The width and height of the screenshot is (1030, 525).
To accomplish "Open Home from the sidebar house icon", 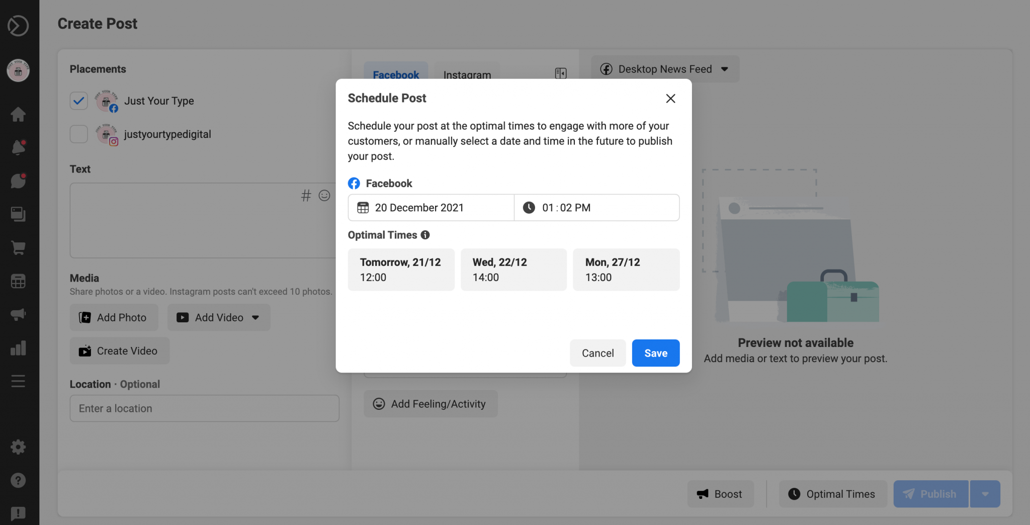I will tap(19, 114).
